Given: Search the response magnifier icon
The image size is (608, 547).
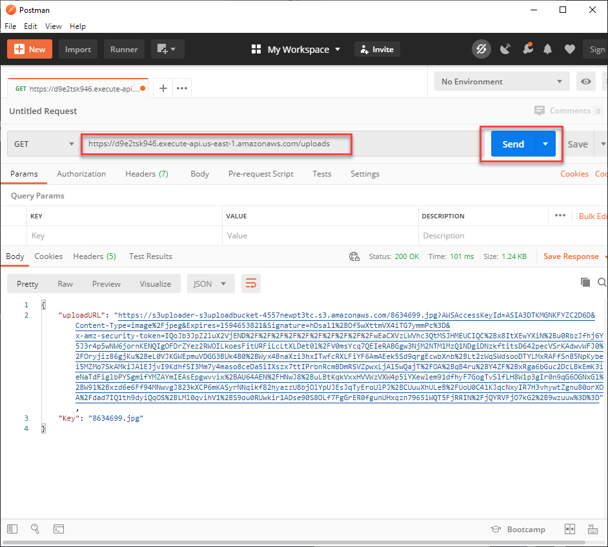Looking at the screenshot, I should [x=602, y=282].
